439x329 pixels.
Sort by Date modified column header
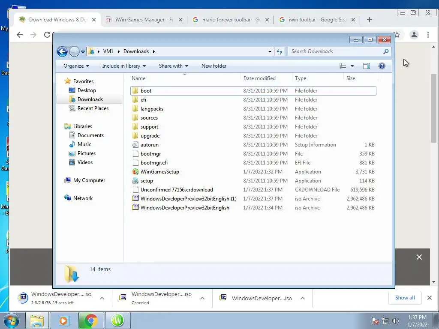coord(266,78)
